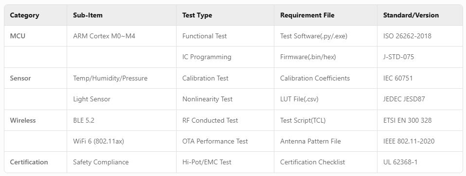Click the UL 62368-1 cell
The width and height of the screenshot is (466, 176).
click(x=420, y=162)
